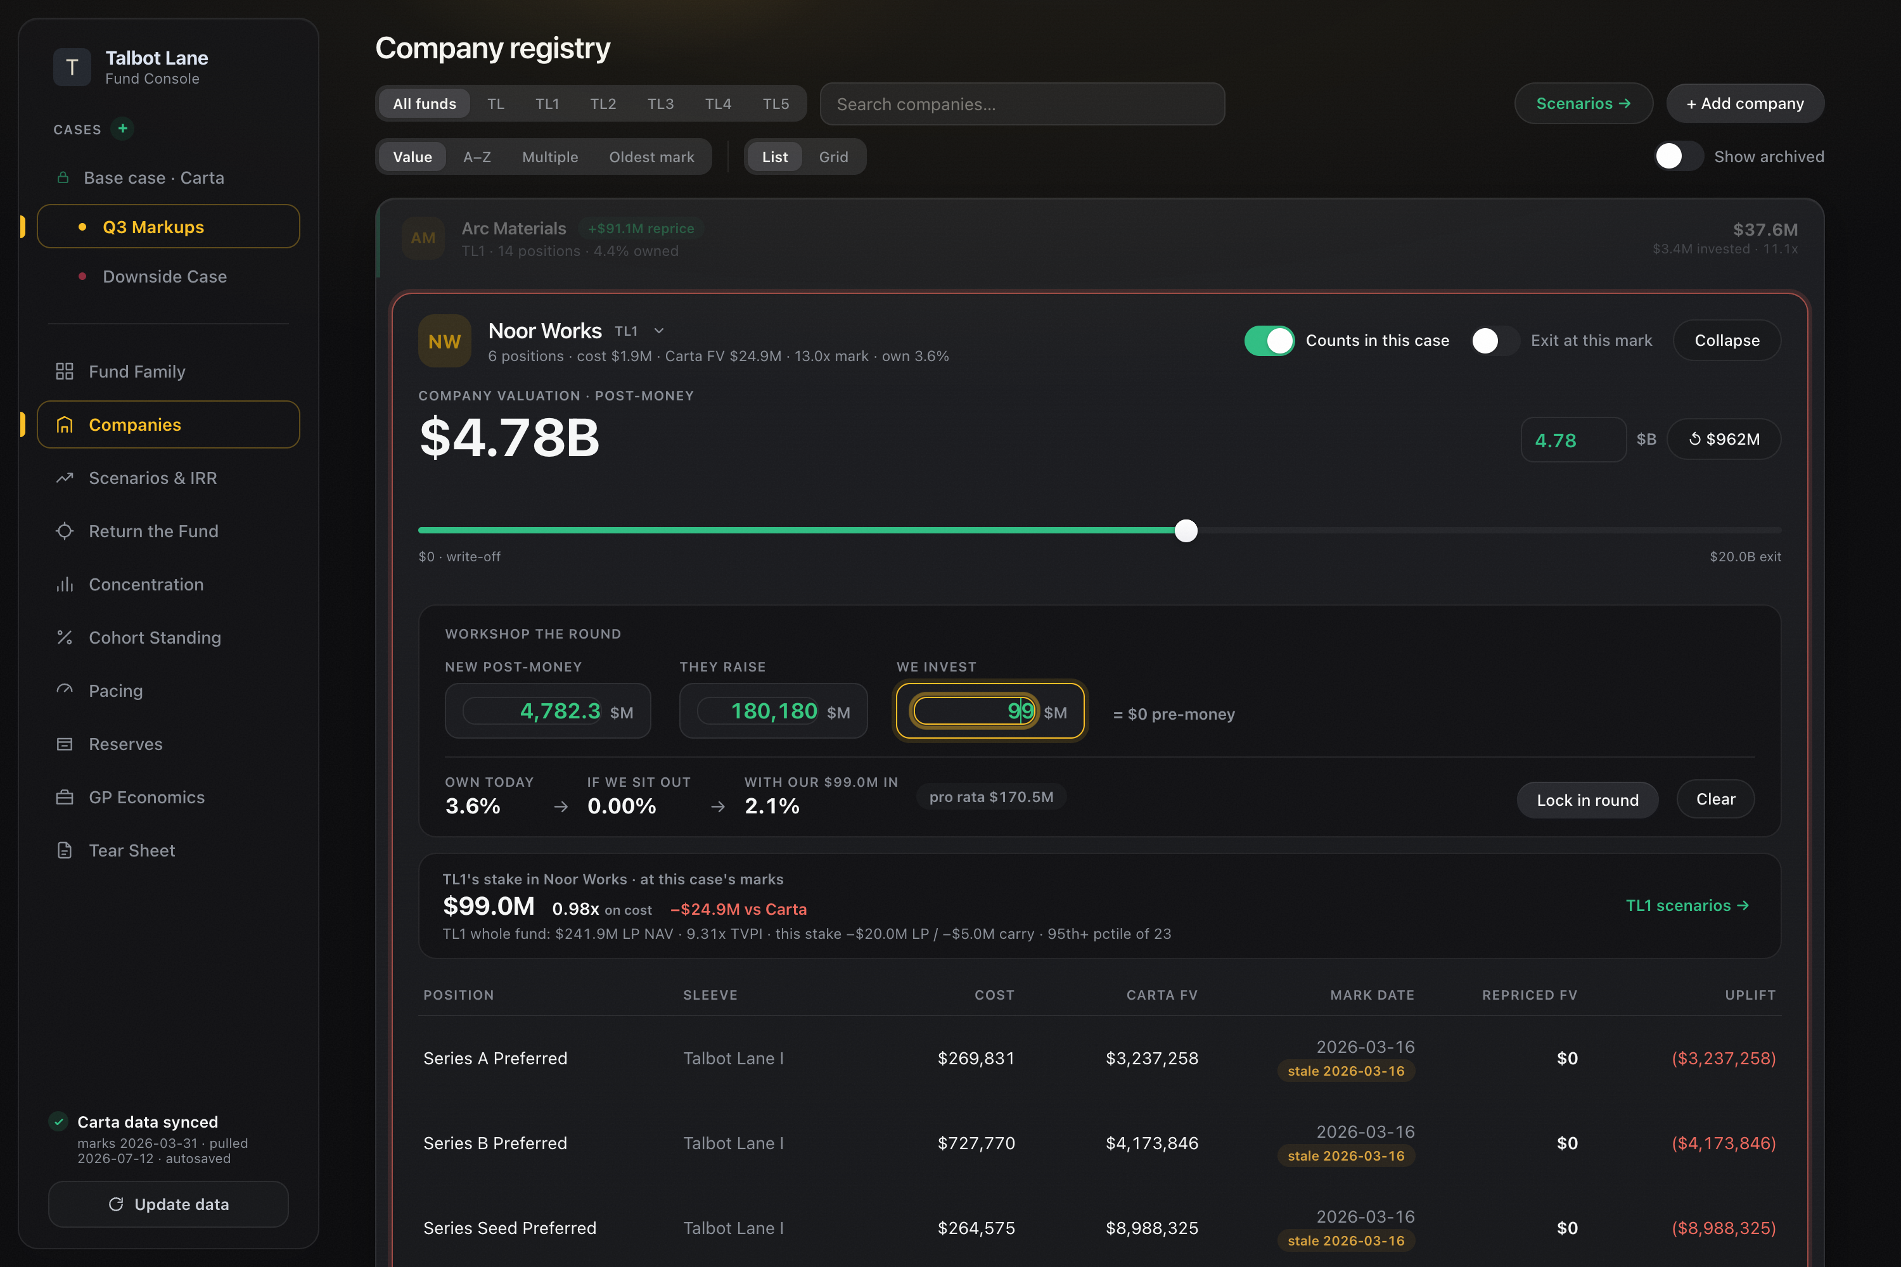Click the Concentration bar chart icon
The image size is (1901, 1267).
[x=65, y=584]
